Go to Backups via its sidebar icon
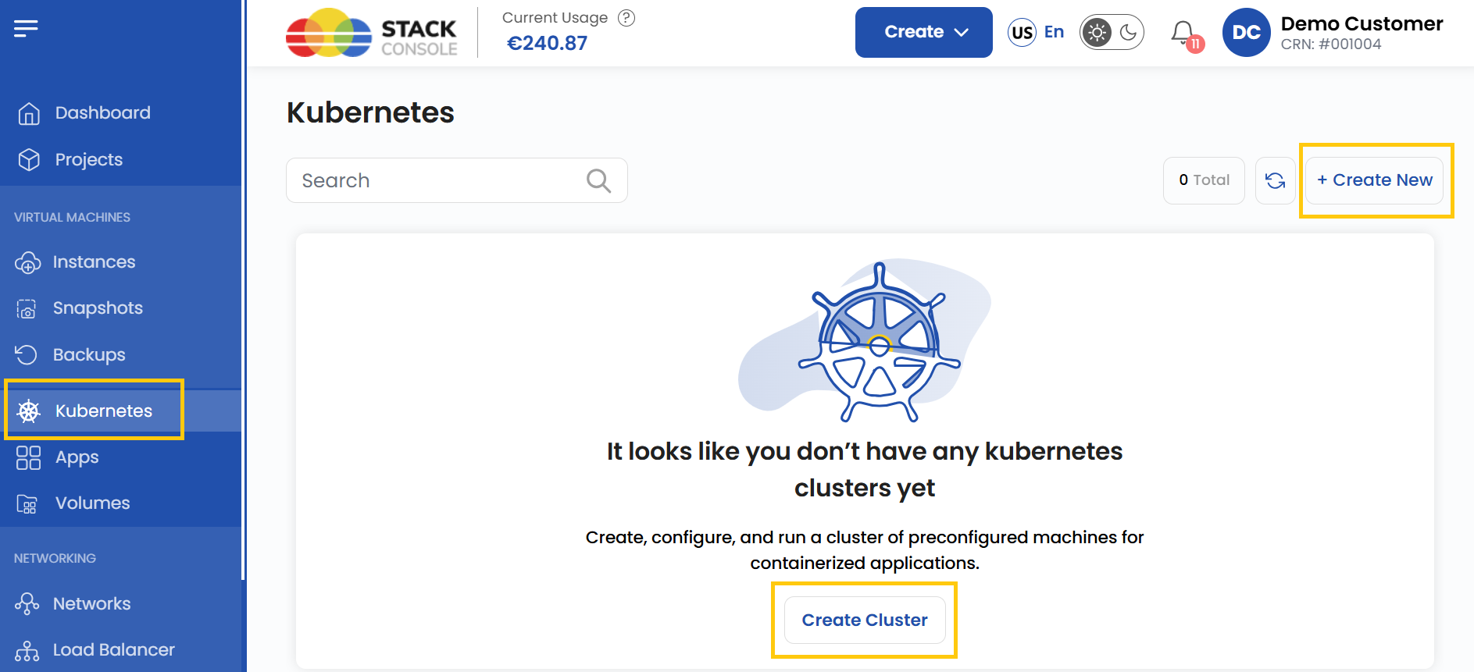Screen dimensions: 1474x672 [27, 354]
